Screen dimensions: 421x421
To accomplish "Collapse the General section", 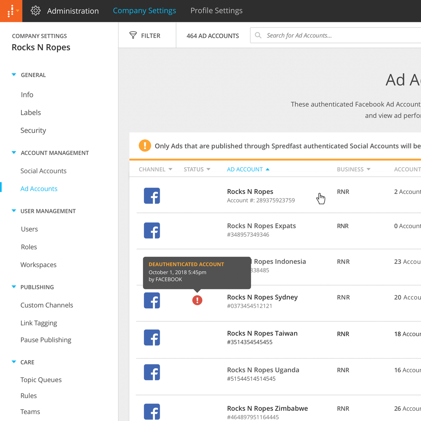I will pos(14,75).
